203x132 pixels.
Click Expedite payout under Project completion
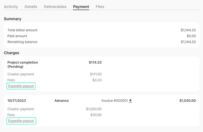pyautogui.click(x=21, y=86)
